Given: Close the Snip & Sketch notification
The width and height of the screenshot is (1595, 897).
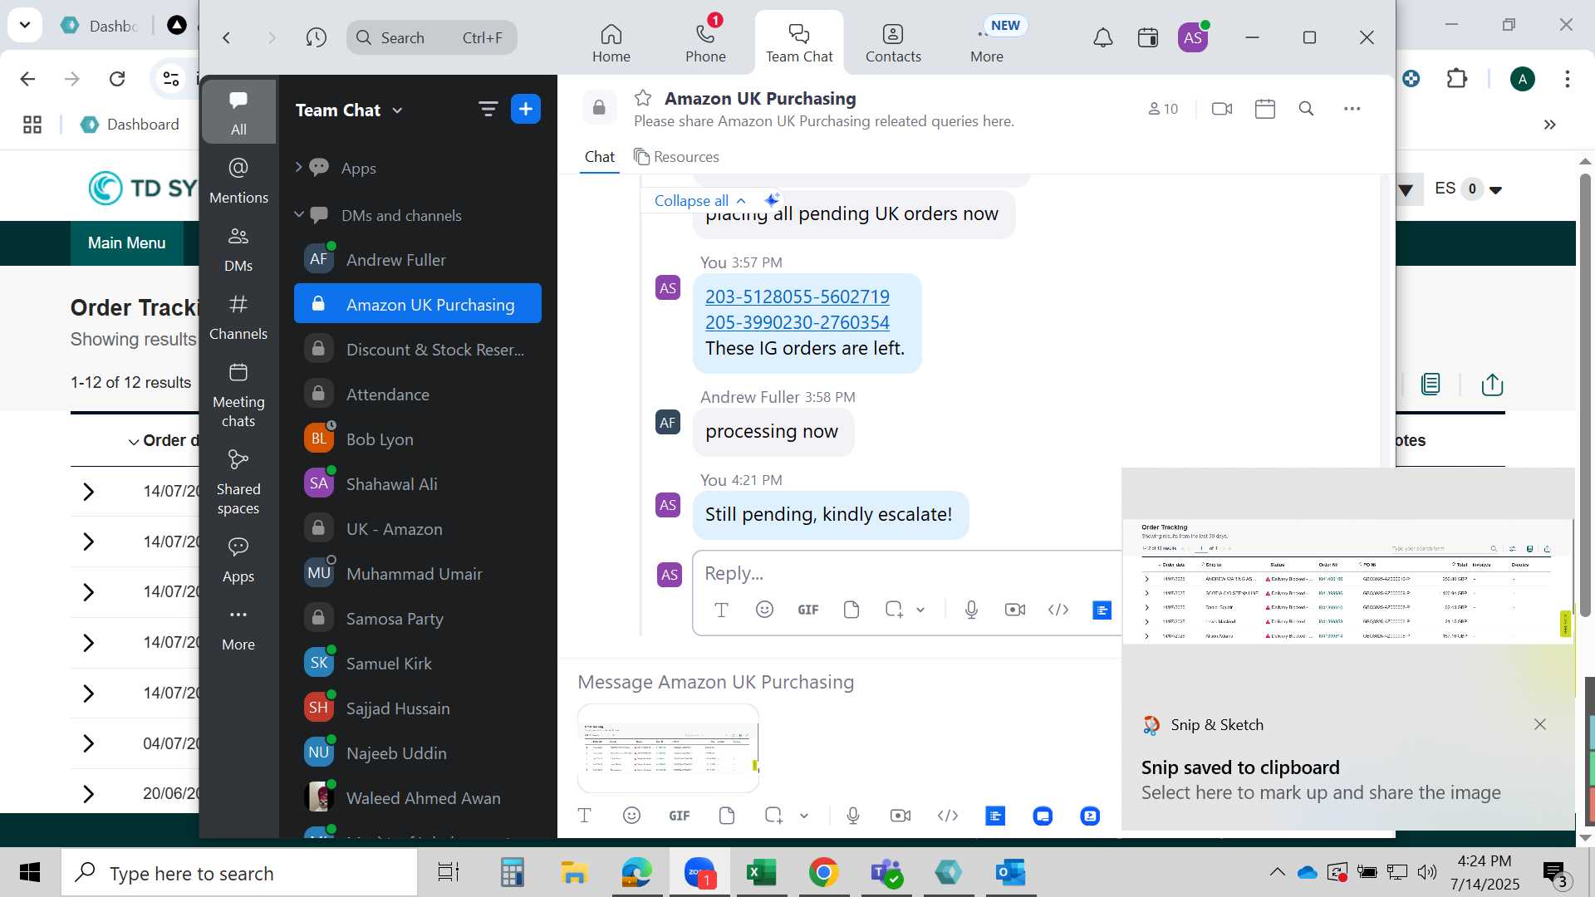Looking at the screenshot, I should 1539,724.
